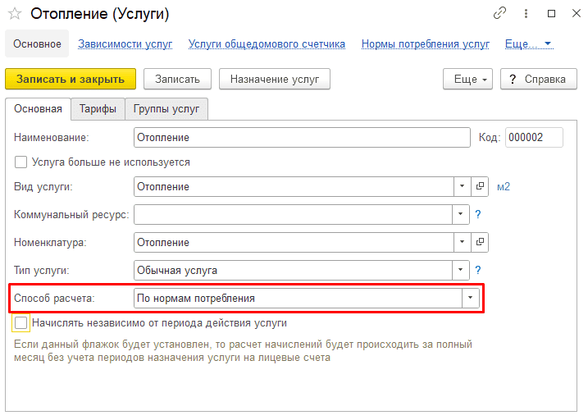
Task: Open the vertical three-dot window menu
Action: click(x=525, y=14)
